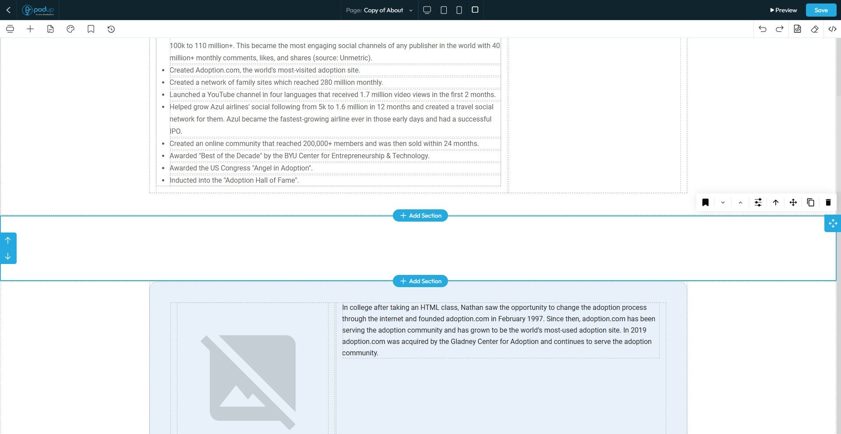Click the "100k to 110 million+" text line
The height and width of the screenshot is (434, 841).
pyautogui.click(x=335, y=45)
